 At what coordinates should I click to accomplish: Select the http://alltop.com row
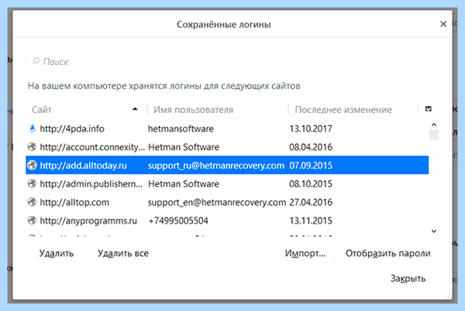(x=227, y=202)
